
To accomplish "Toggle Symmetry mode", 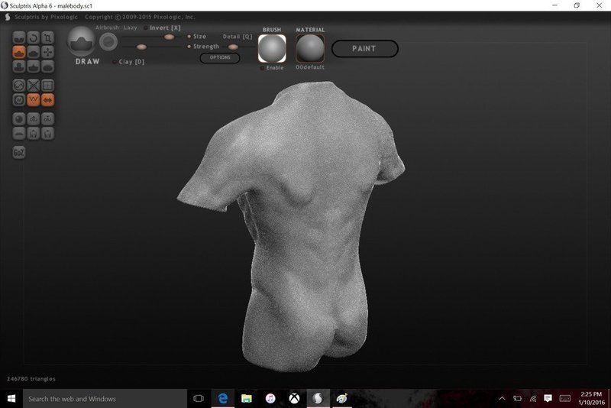I will [x=47, y=100].
